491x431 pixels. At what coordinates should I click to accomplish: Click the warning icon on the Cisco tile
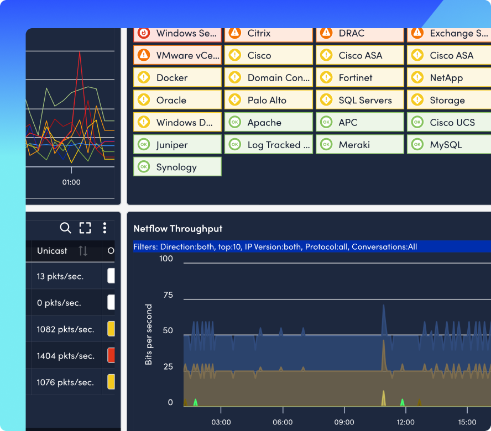pyautogui.click(x=235, y=55)
